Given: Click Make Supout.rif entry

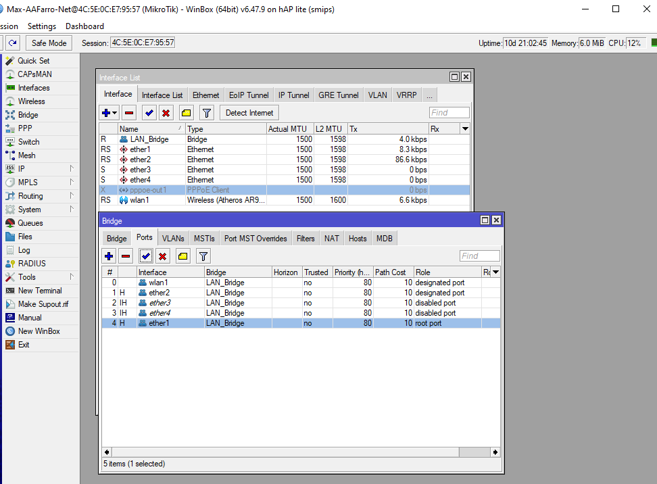Looking at the screenshot, I should [43, 304].
